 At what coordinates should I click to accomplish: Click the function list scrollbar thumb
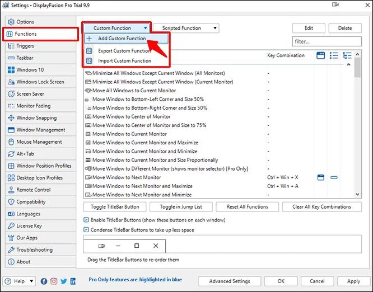coord(357,68)
